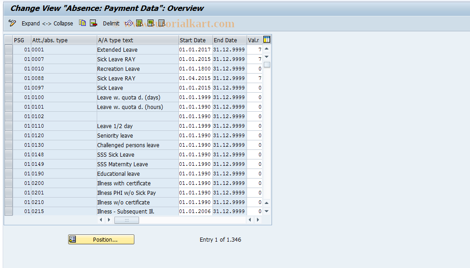Image resolution: width=470 pixels, height=268 pixels.
Task: Click the Delete row icon
Action: tap(94, 23)
